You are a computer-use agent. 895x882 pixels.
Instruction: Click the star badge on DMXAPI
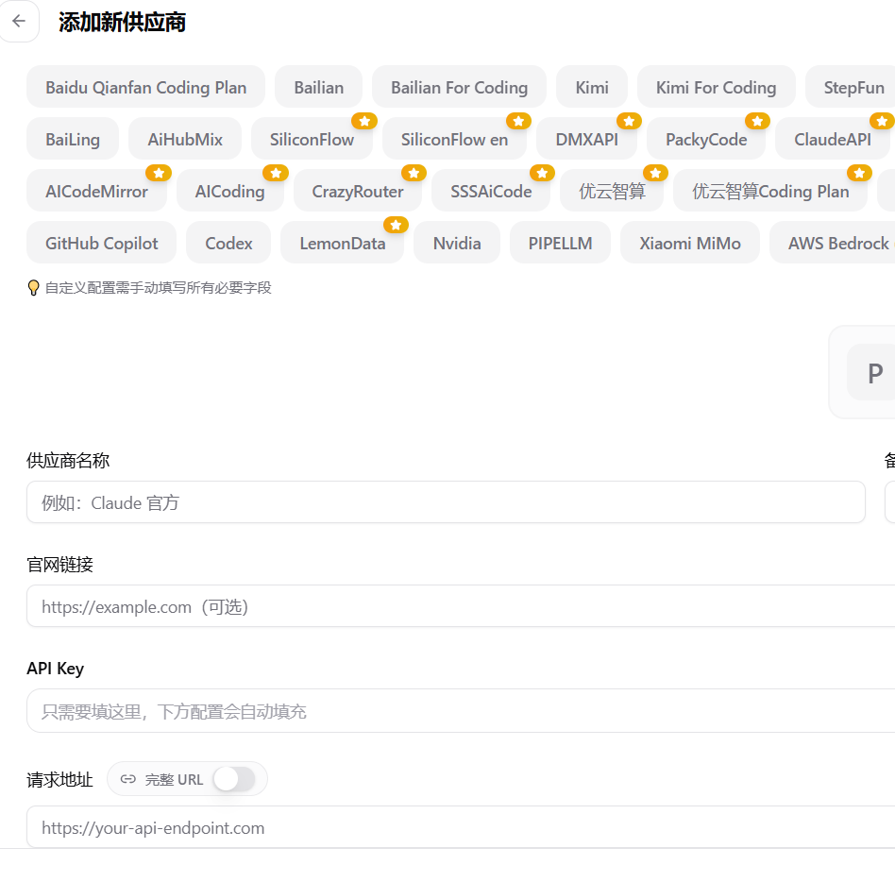coord(629,121)
